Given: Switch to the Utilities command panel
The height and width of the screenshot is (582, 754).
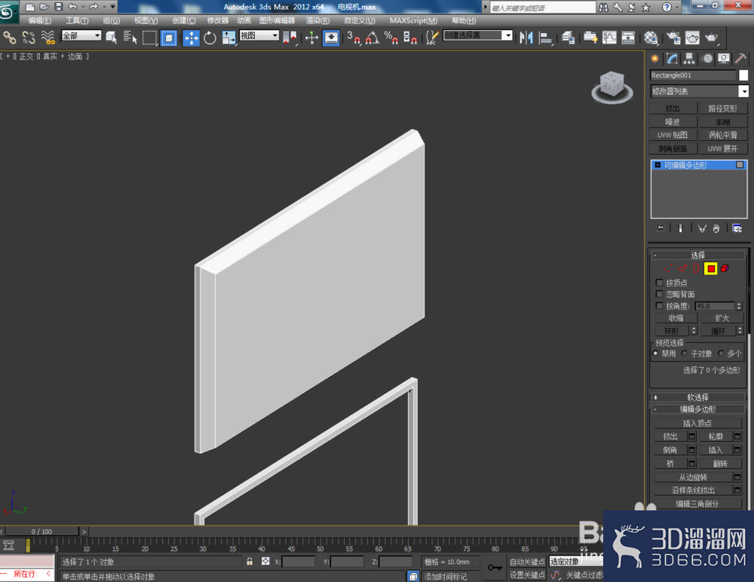Looking at the screenshot, I should 740,59.
